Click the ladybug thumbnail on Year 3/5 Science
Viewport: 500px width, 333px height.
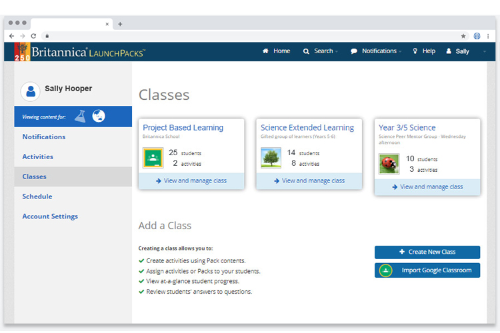pos(389,164)
